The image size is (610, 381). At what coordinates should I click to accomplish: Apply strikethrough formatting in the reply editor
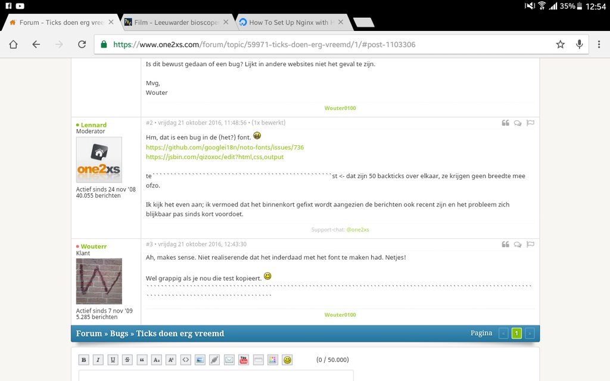(127, 360)
